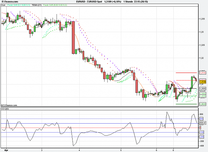The width and height of the screenshot is (208, 152).
Task: Click the Kurs label in chart legend
Action: click(x=3, y=5)
